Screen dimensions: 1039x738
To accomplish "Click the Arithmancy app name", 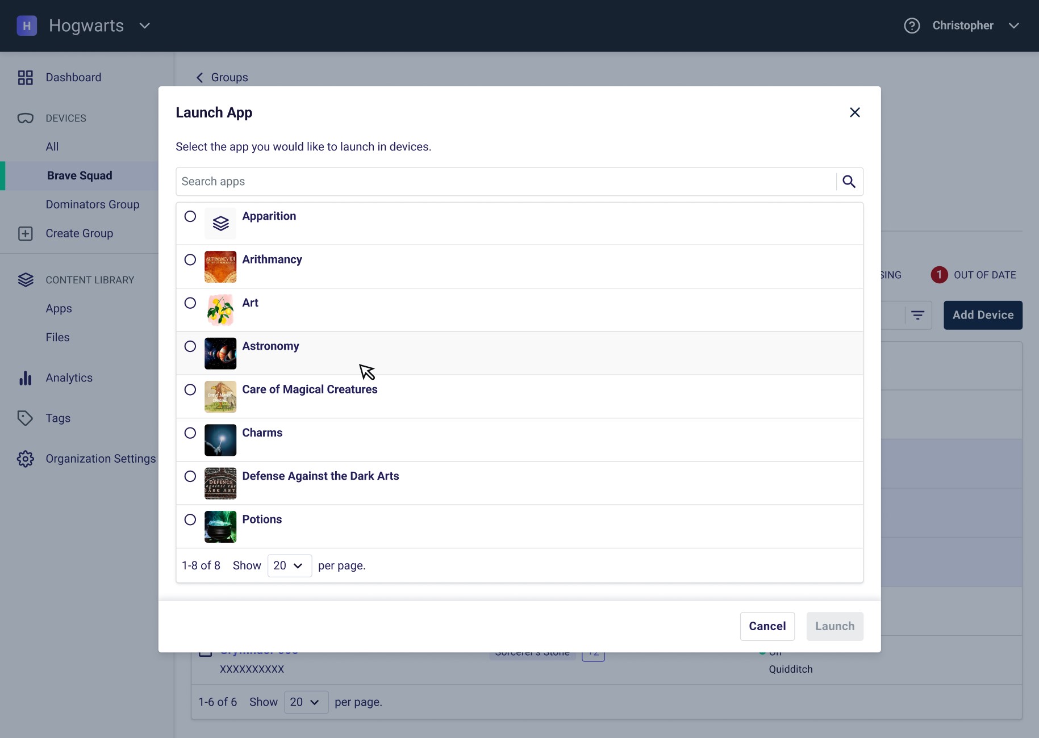I will [x=272, y=259].
